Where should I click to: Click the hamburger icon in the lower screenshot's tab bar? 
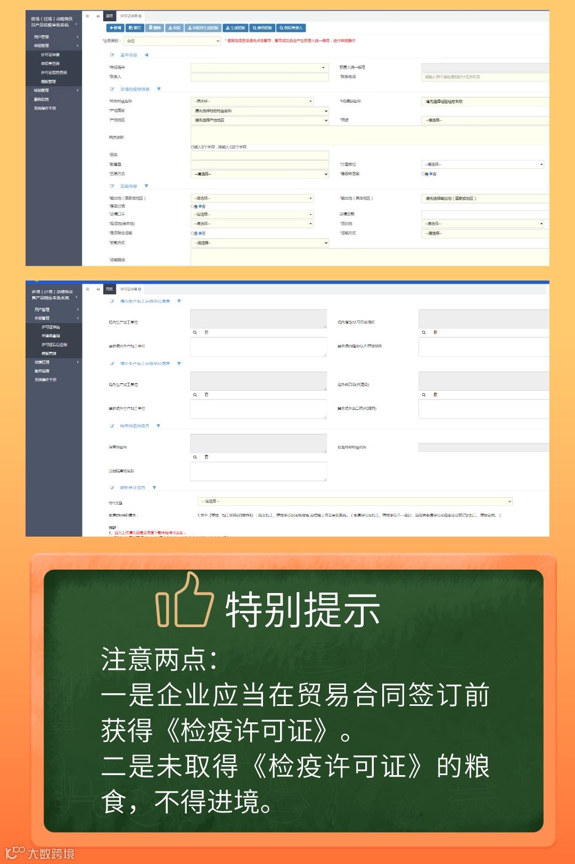87,289
